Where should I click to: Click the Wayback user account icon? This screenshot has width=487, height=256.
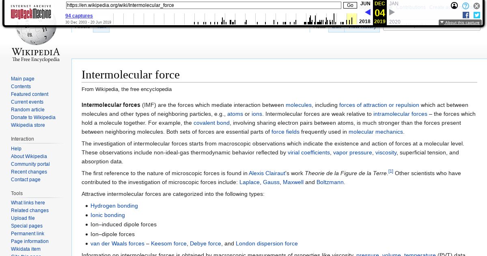tap(455, 6)
